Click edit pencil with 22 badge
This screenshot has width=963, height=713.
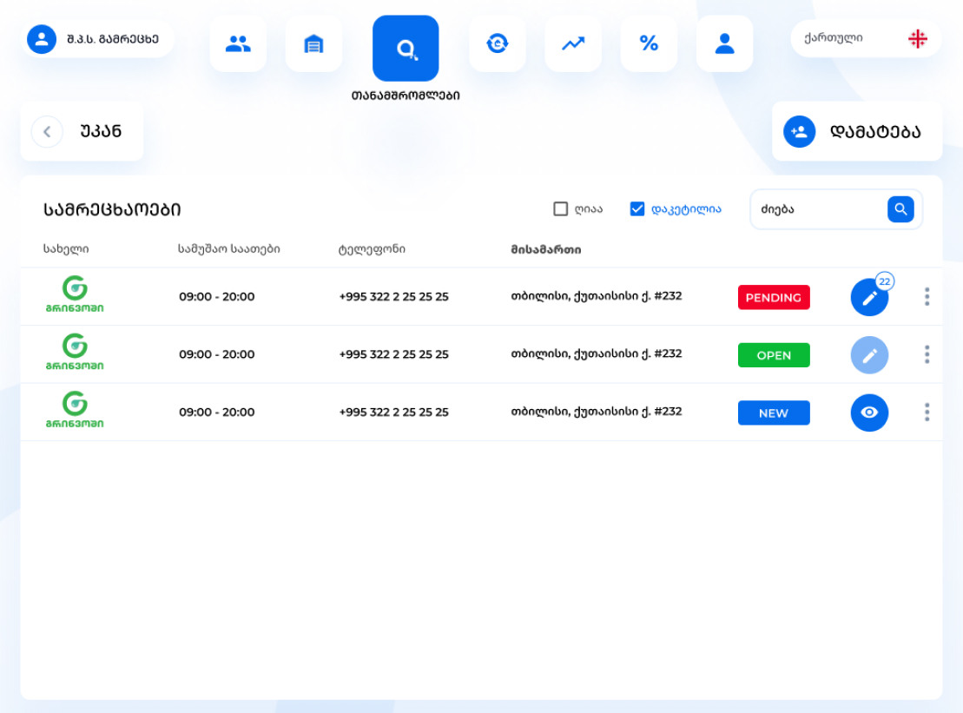pyautogui.click(x=869, y=298)
